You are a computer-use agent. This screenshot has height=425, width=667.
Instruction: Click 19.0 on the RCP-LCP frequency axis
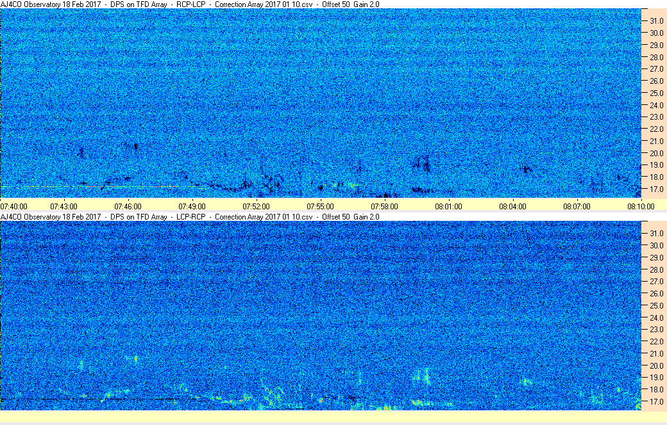point(656,165)
